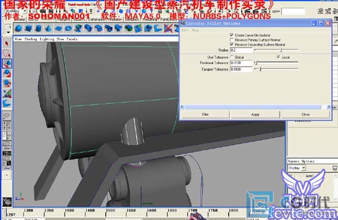Select layer1 in the layer editor
The height and width of the screenshot is (220, 338).
click(310, 176)
